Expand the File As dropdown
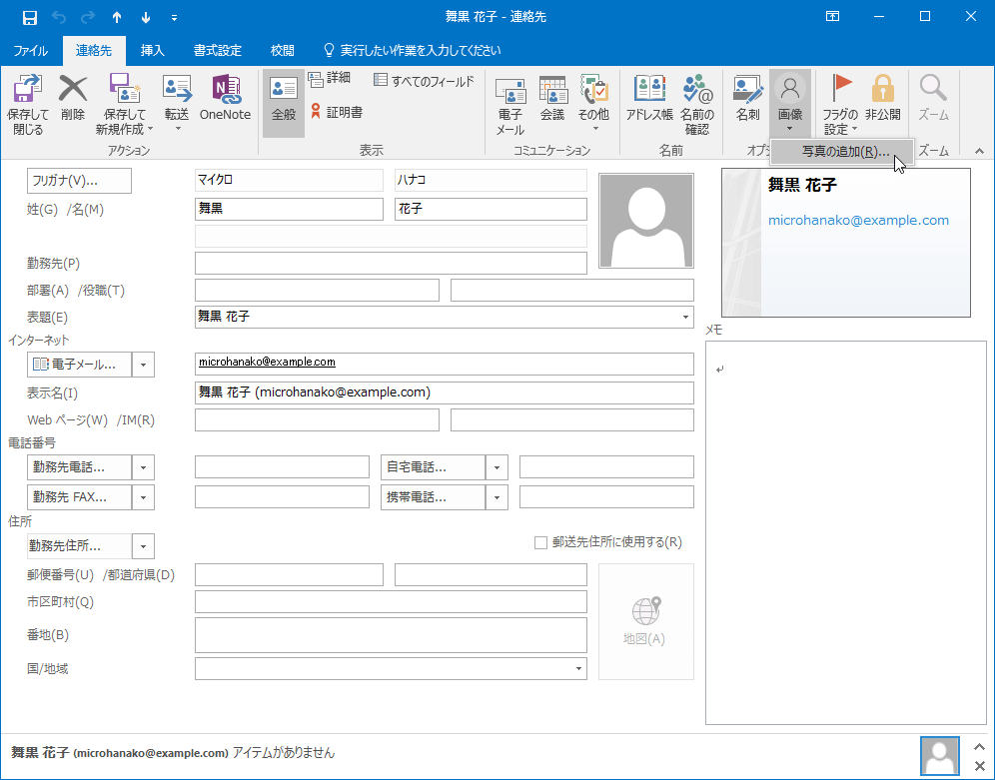Viewport: 995px width, 780px height. (685, 317)
